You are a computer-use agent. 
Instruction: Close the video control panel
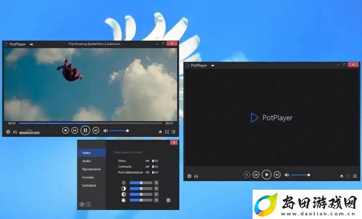pyautogui.click(x=174, y=142)
